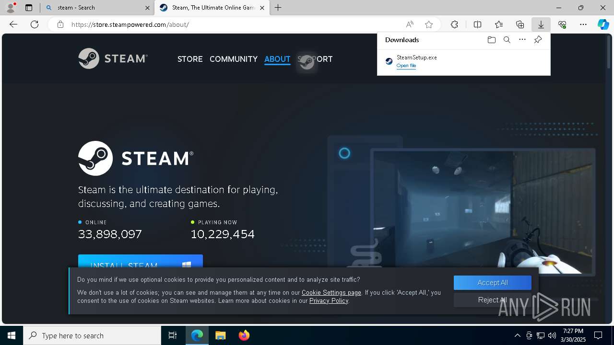Add this page to favorites star
Image resolution: width=614 pixels, height=345 pixels.
tap(429, 24)
